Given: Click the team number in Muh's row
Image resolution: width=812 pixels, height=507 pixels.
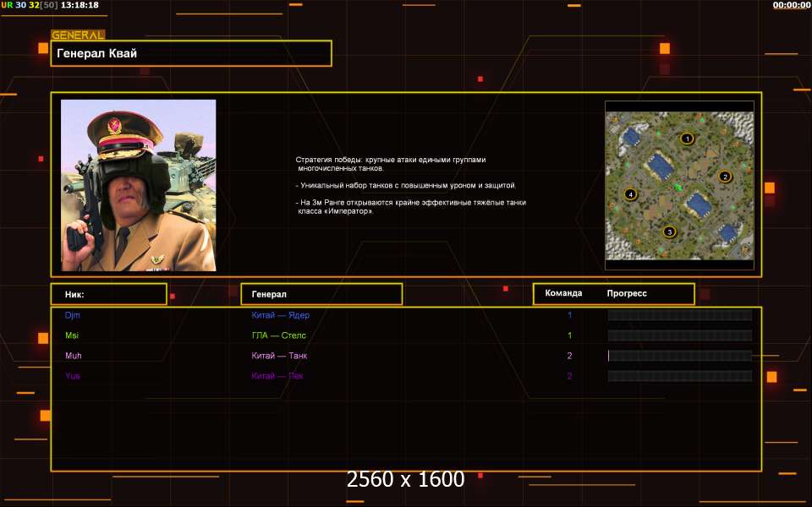Looking at the screenshot, I should coord(569,356).
